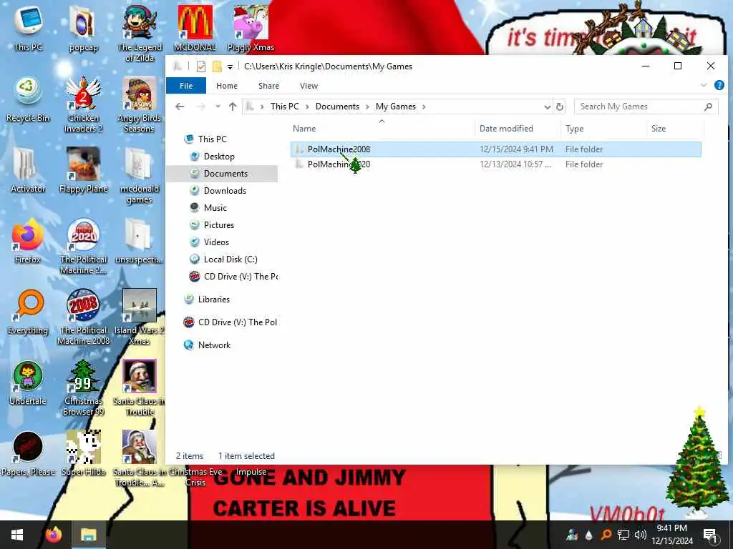
Task: Open the File menu tab
Action: (186, 86)
